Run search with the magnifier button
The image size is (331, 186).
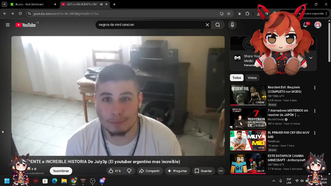(x=218, y=25)
